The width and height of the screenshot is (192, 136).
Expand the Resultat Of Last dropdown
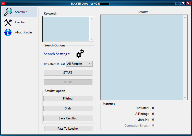[x=79, y=64]
